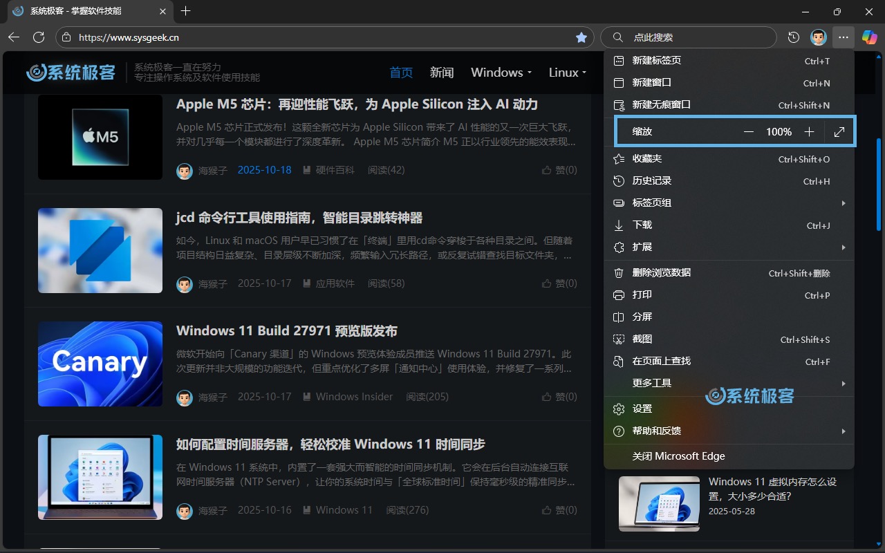885x553 pixels.
Task: Open the Apple M5 芯片 article title
Action: [x=357, y=104]
